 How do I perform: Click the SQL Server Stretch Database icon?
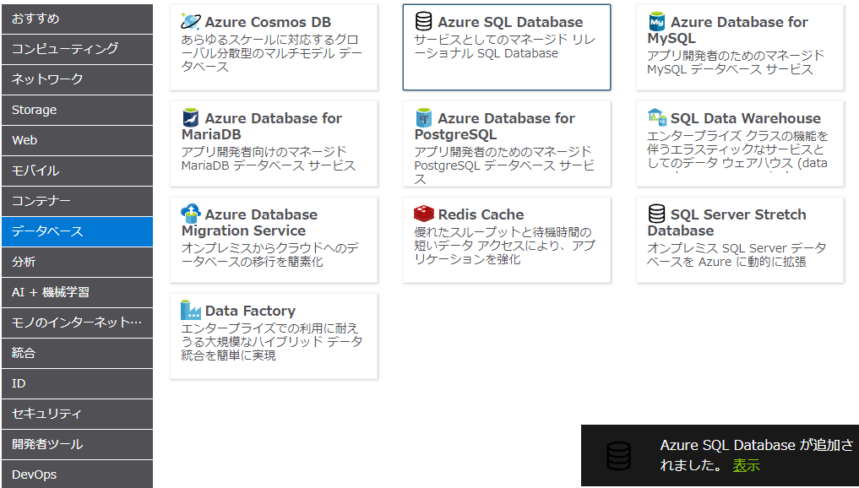[x=657, y=214]
